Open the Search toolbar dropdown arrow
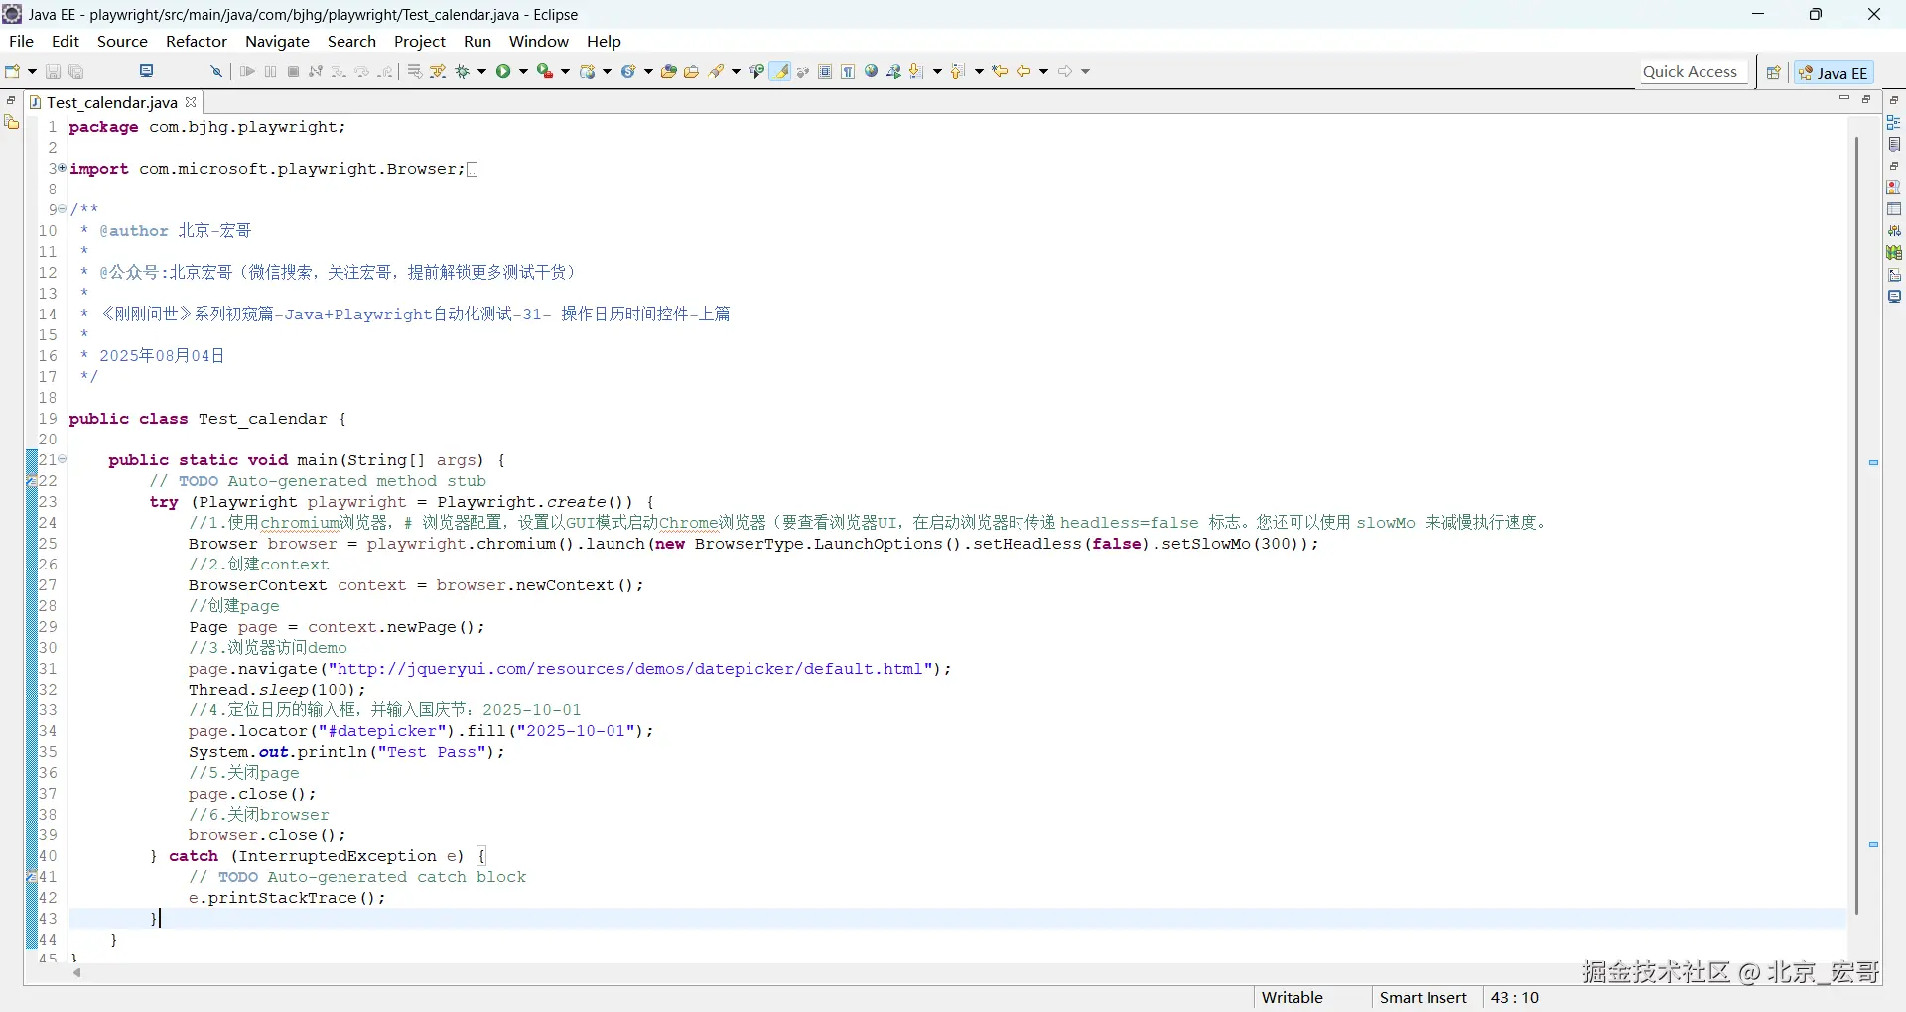Screen dimensions: 1906x1012 click(736, 71)
